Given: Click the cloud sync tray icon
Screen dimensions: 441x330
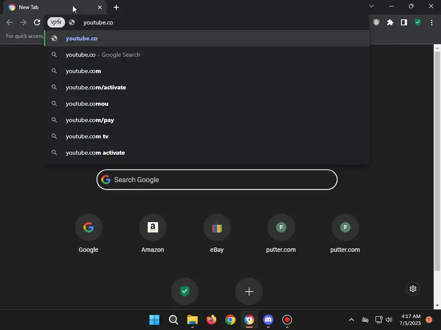Looking at the screenshot, I should click(x=365, y=320).
